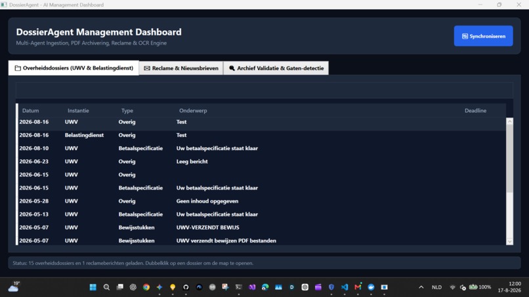Screen dimensions: 529x297
Task: Open Task View from the taskbar
Action: click(119, 287)
